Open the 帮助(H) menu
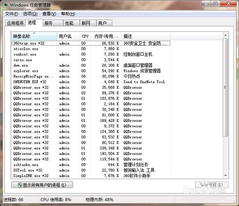This screenshot has width=239, height=206. pos(68,14)
